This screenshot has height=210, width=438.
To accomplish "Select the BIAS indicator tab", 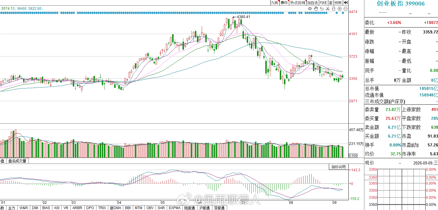I will coord(46,208).
